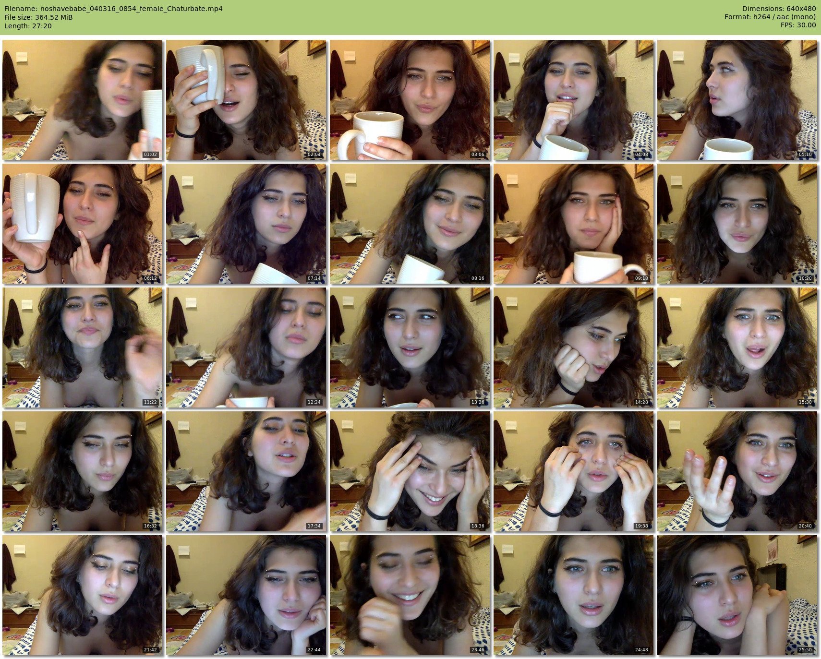
Task: Pick the frame labeled 20:40
Action: pyautogui.click(x=737, y=471)
